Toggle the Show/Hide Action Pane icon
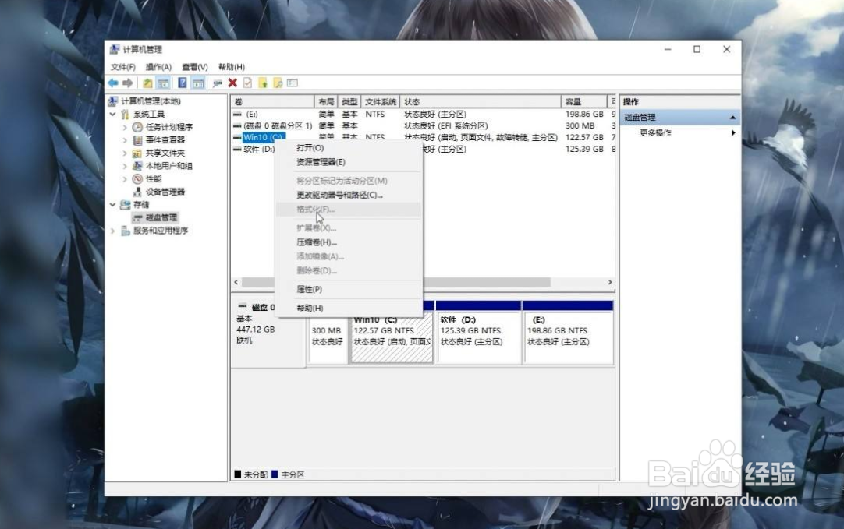844x529 pixels. [198, 83]
